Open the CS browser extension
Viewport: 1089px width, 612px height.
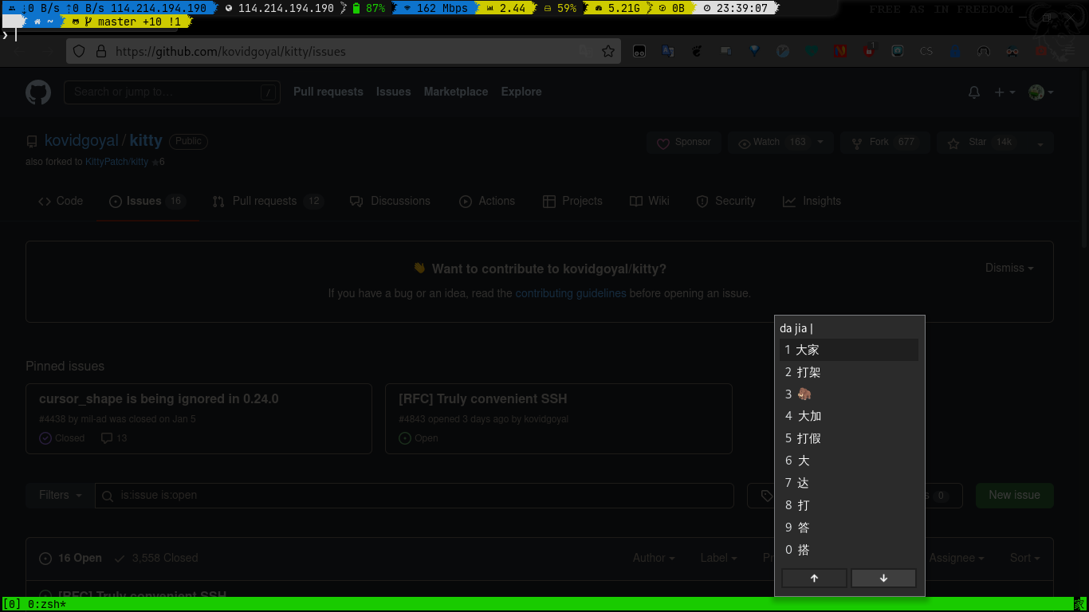click(926, 50)
